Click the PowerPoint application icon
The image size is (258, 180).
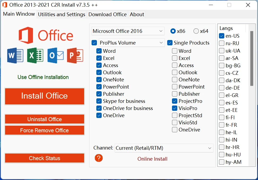pyautogui.click(x=75, y=55)
